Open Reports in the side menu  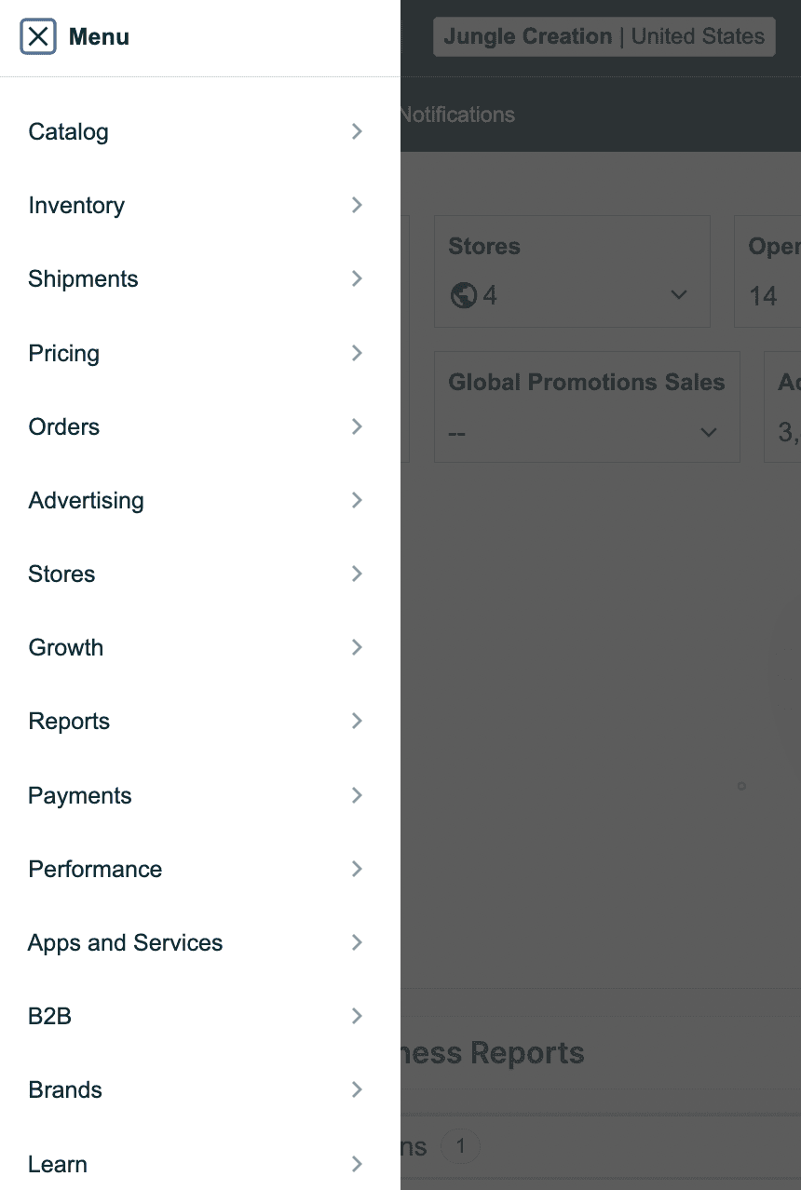[70, 722]
